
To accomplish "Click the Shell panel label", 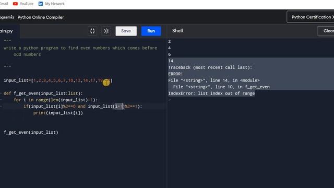I will 177,31.
